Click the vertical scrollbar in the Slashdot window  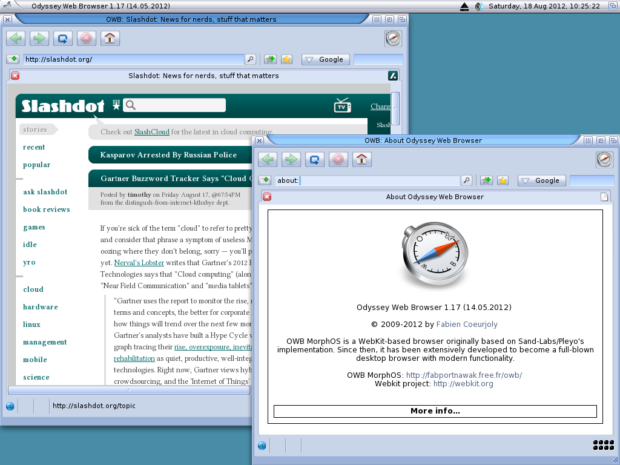point(395,109)
